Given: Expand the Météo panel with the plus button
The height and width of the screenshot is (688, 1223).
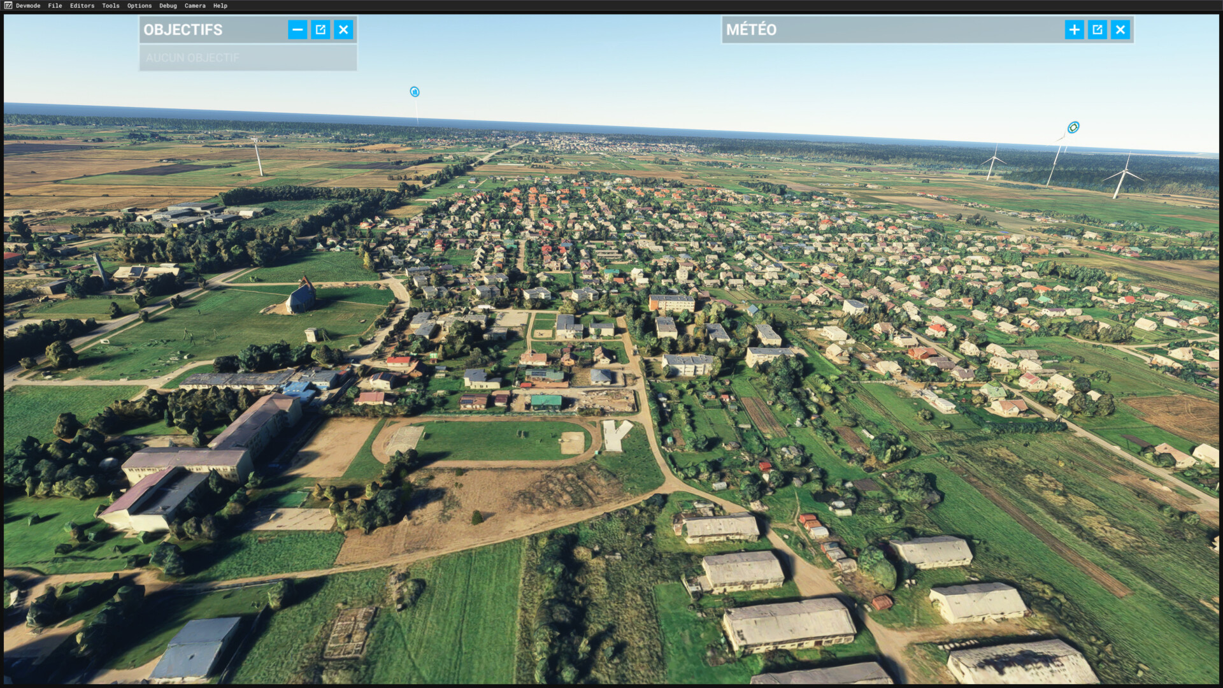Looking at the screenshot, I should [1074, 29].
